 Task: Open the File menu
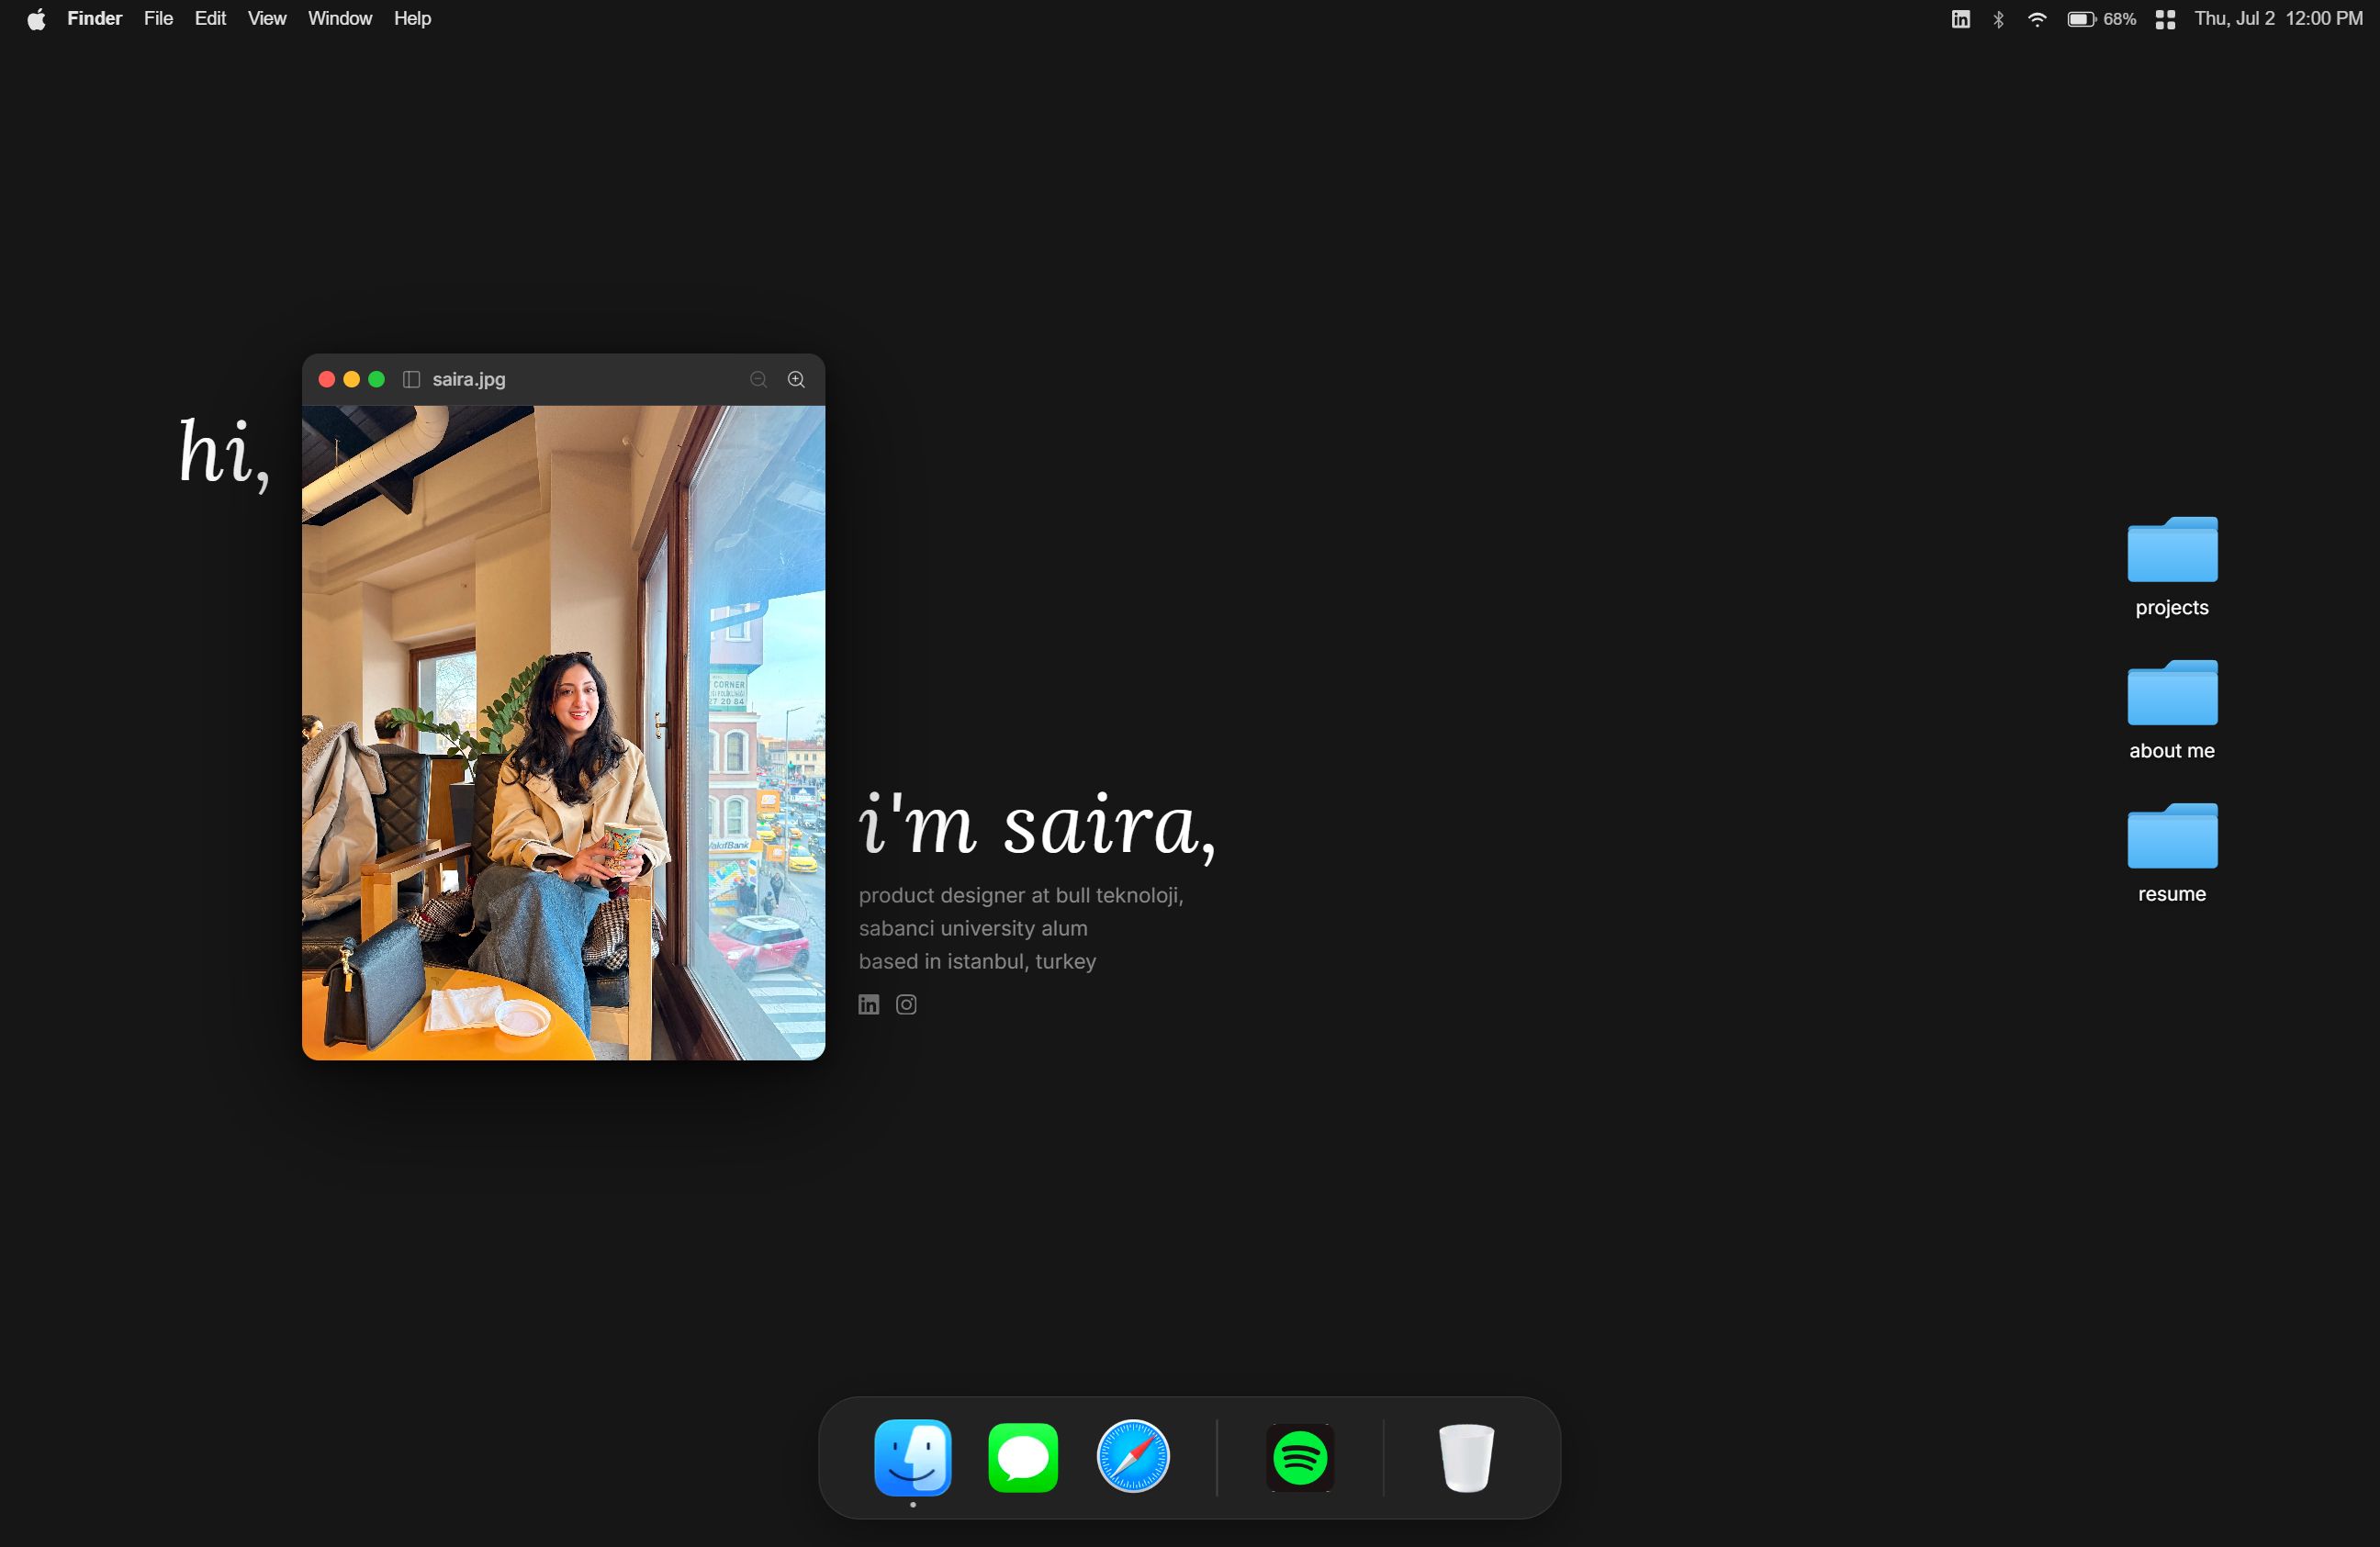[x=158, y=19]
